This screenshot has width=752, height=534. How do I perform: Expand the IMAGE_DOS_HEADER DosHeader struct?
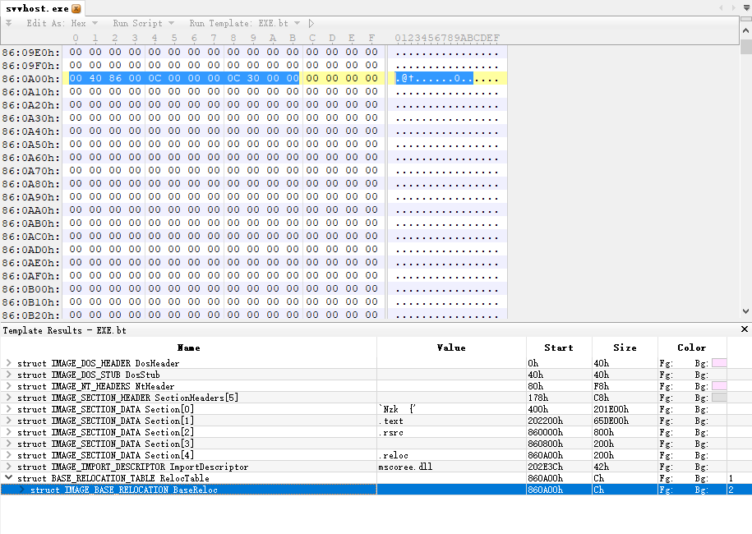tap(9, 363)
